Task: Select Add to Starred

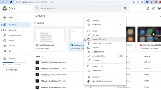Action: pyautogui.click(x=105, y=52)
